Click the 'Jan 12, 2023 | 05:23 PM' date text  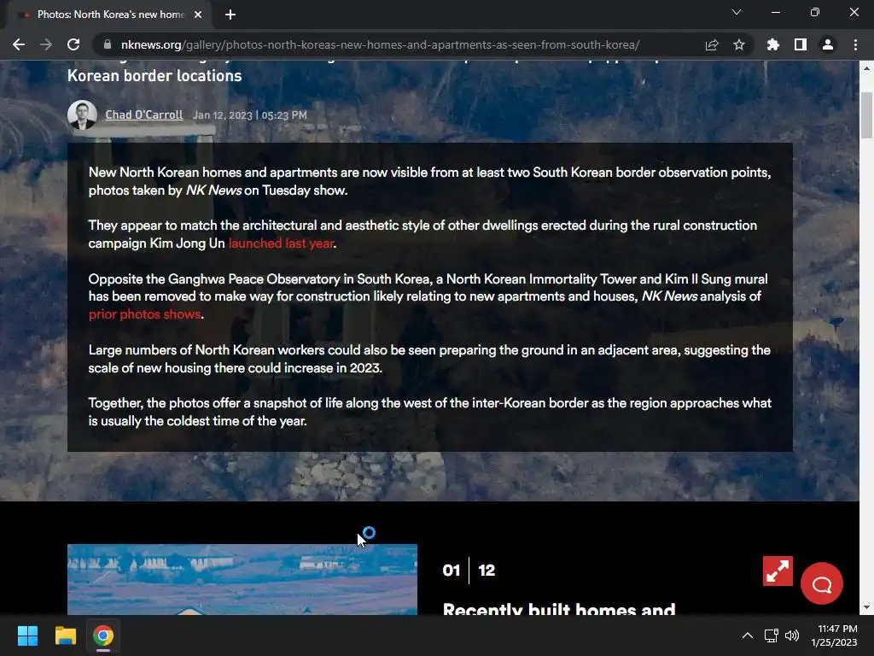click(x=250, y=115)
